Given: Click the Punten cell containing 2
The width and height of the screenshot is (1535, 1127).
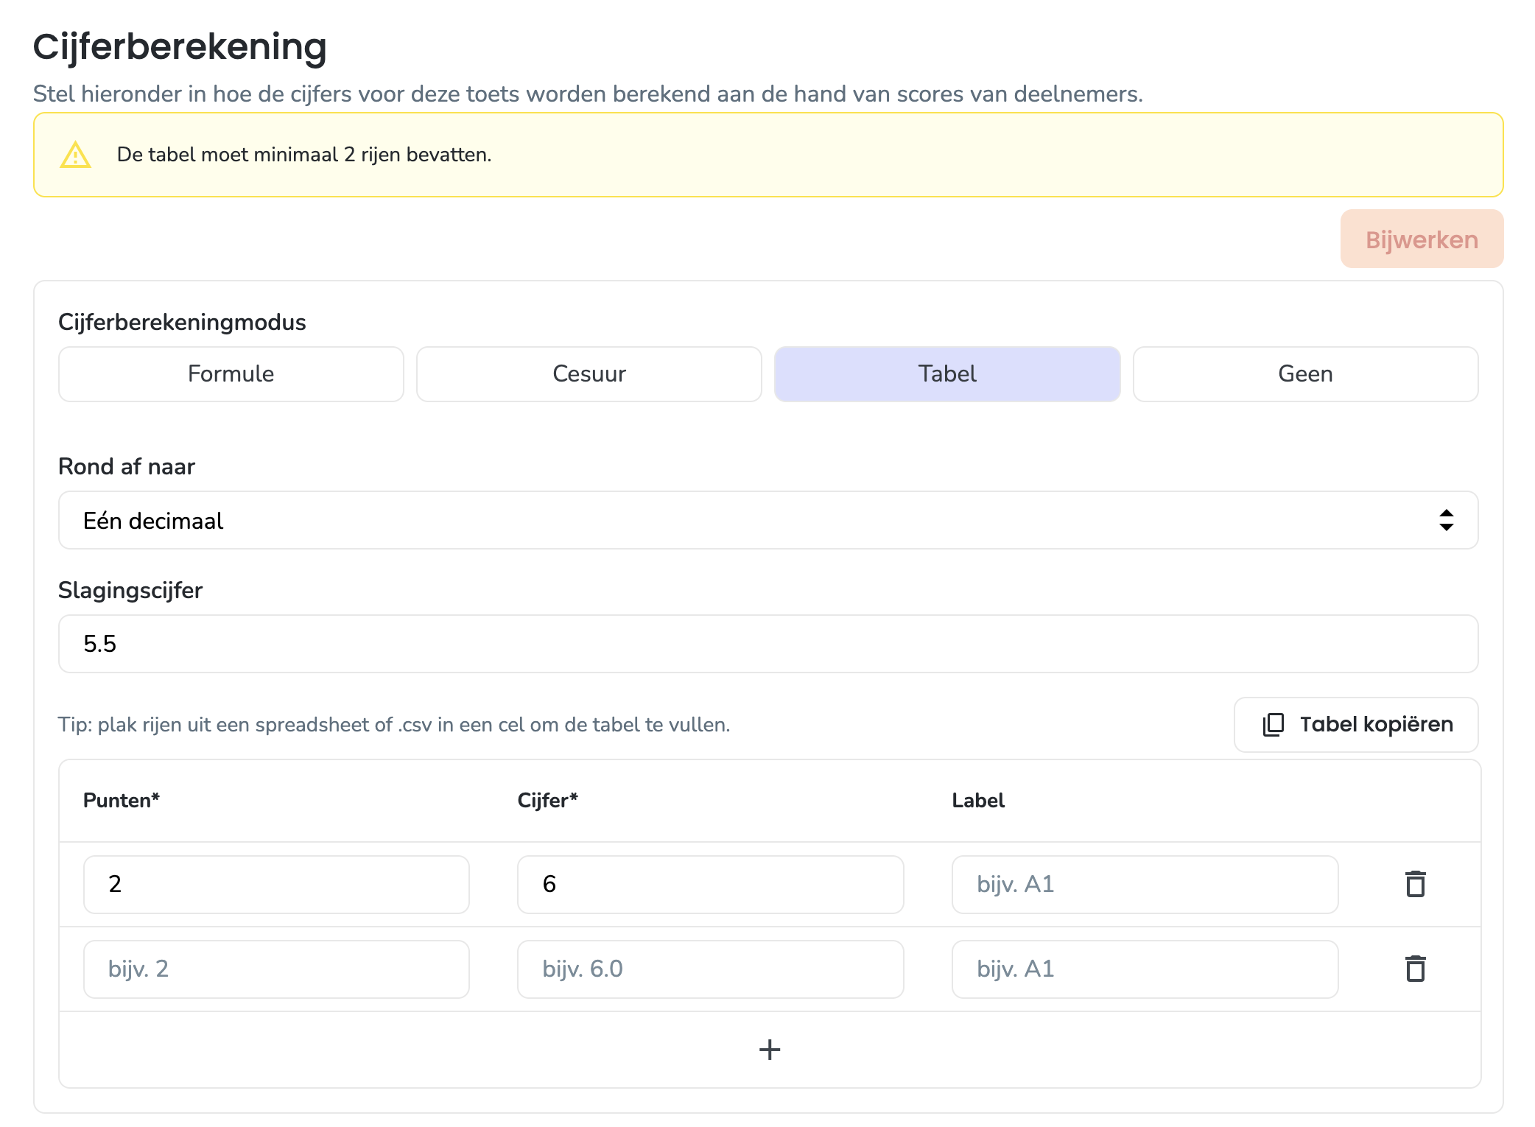Looking at the screenshot, I should click(x=276, y=885).
